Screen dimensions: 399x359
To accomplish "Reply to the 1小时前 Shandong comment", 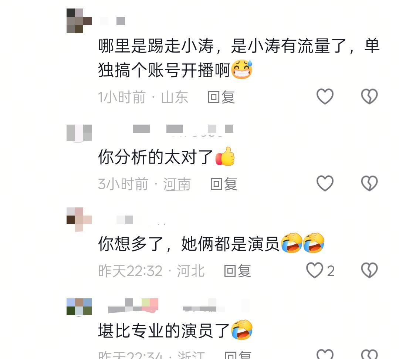I will click(221, 97).
